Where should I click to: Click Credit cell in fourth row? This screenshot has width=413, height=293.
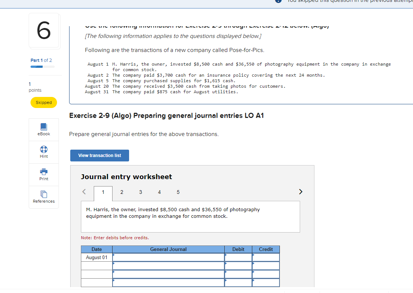tap(266, 283)
